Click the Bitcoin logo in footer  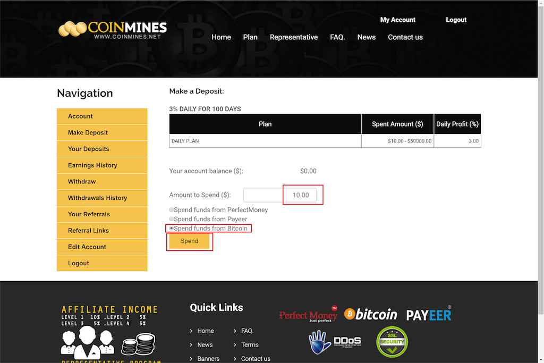click(371, 314)
